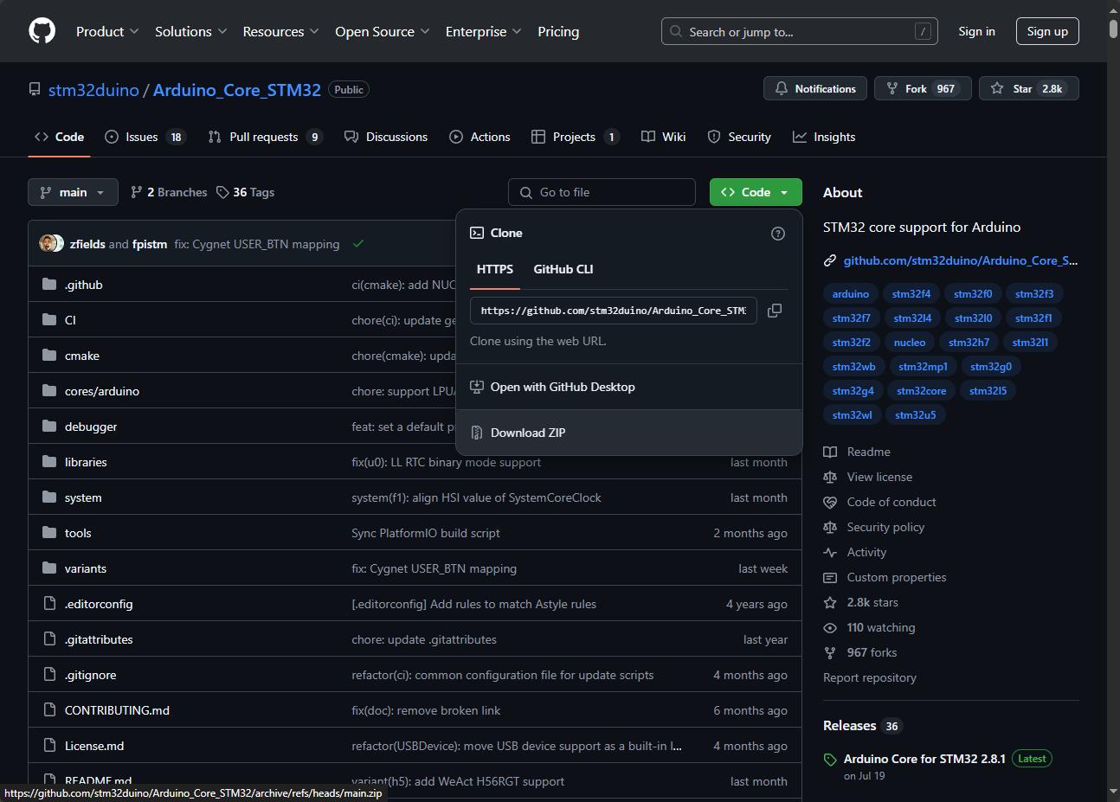Click Download ZIP option
1120x802 pixels.
[x=527, y=433]
